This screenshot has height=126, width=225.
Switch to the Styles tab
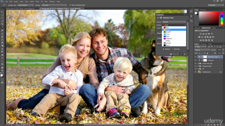(214, 28)
